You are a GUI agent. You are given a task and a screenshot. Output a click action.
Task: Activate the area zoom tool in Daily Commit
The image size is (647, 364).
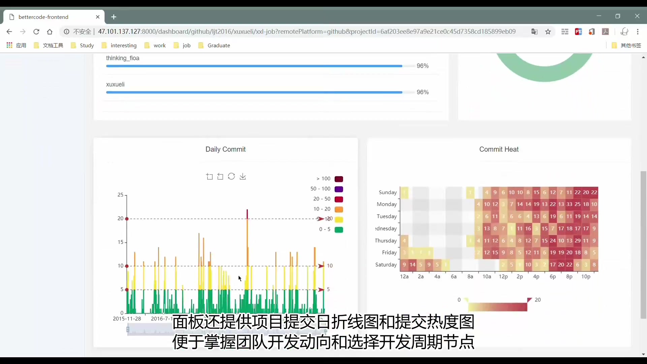(x=209, y=177)
